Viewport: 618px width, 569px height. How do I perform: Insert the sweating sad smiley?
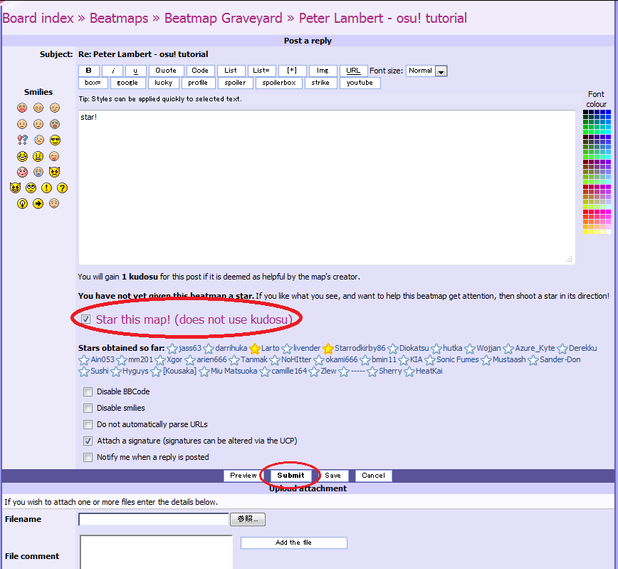[38, 140]
